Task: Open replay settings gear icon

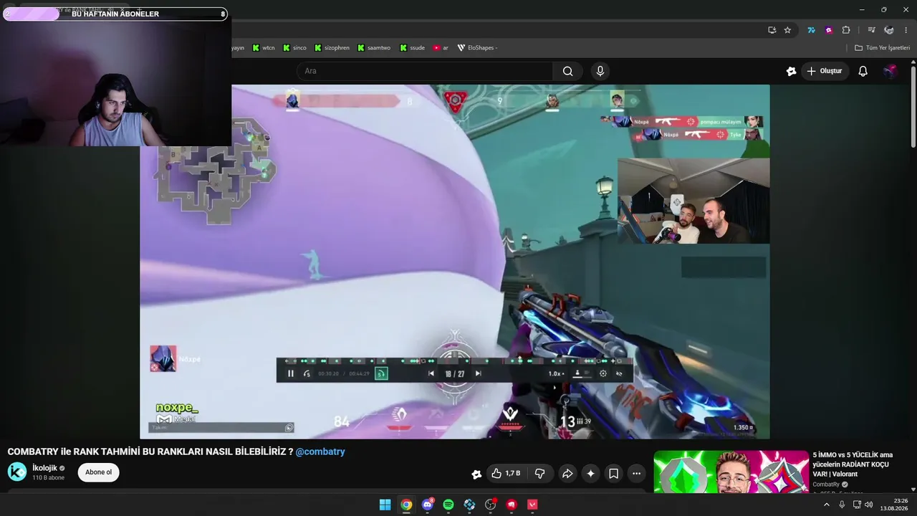Action: tap(603, 373)
